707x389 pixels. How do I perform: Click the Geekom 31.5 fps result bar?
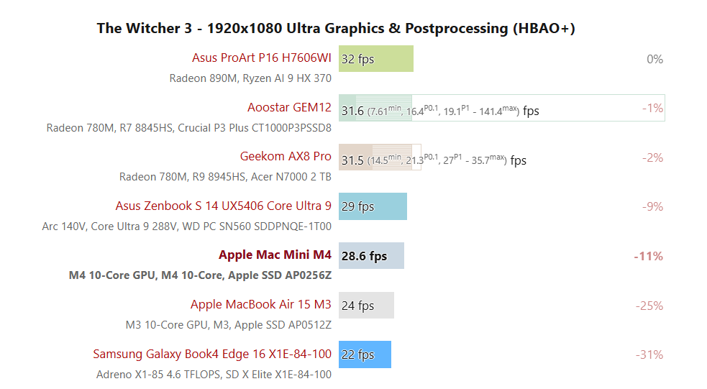coord(380,157)
